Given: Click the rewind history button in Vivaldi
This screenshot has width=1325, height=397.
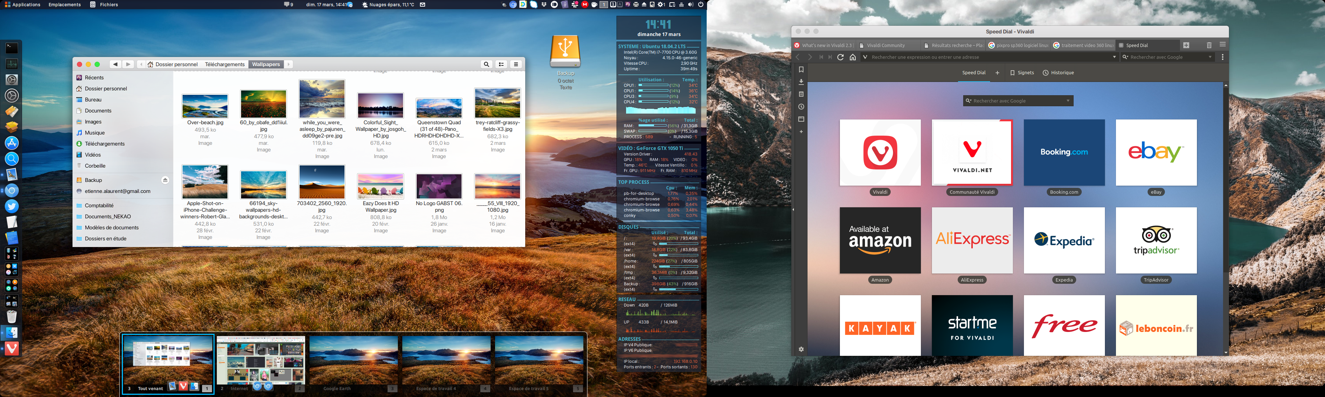Looking at the screenshot, I should pyautogui.click(x=821, y=57).
